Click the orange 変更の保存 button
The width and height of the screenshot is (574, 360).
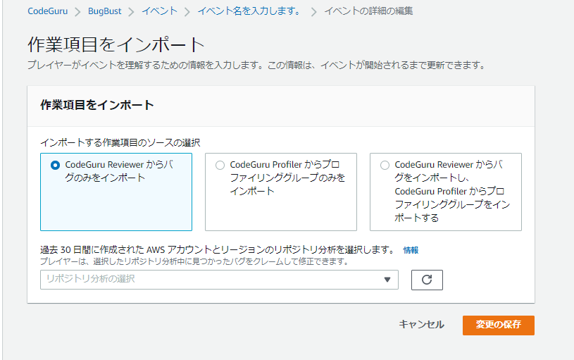(498, 325)
